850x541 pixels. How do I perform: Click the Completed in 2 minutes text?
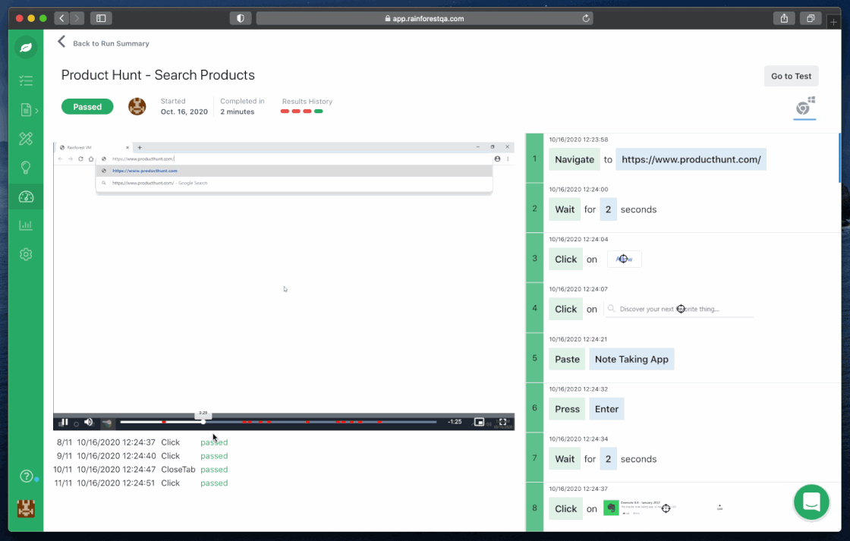[242, 106]
